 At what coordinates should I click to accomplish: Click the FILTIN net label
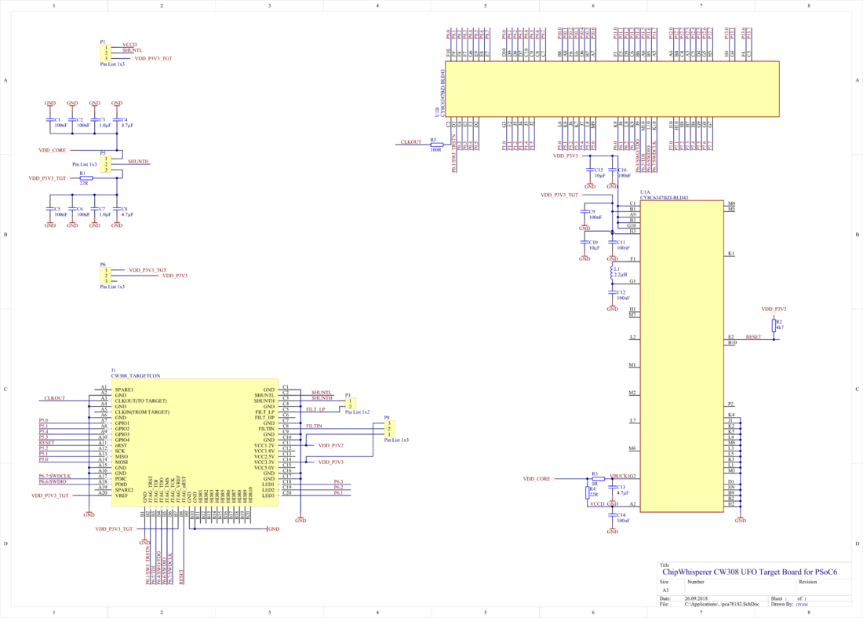click(x=314, y=426)
